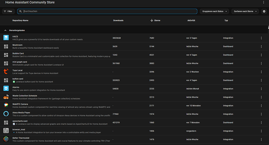
Task: Open the button-card repository name
Action: [18, 79]
